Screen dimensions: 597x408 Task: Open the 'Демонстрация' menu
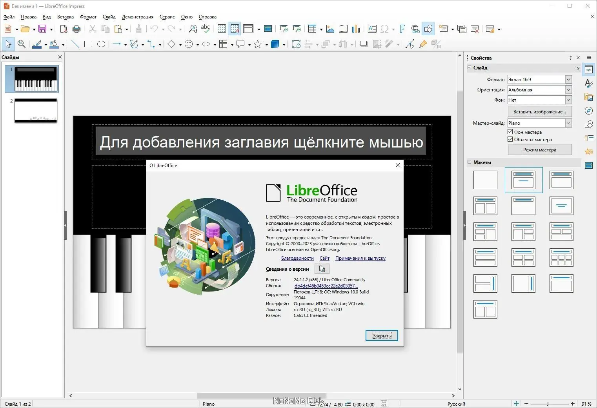point(137,17)
